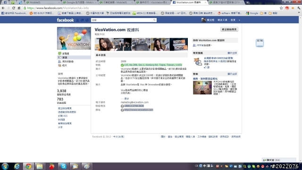Open the AREA 11 bookmark

(x=145, y=13)
